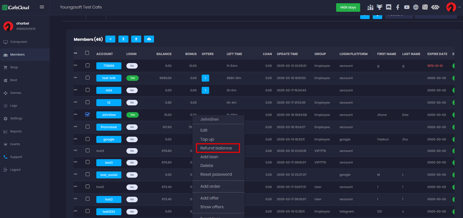Click the Promotest account button
This screenshot has height=218, width=463.
coord(109,127)
